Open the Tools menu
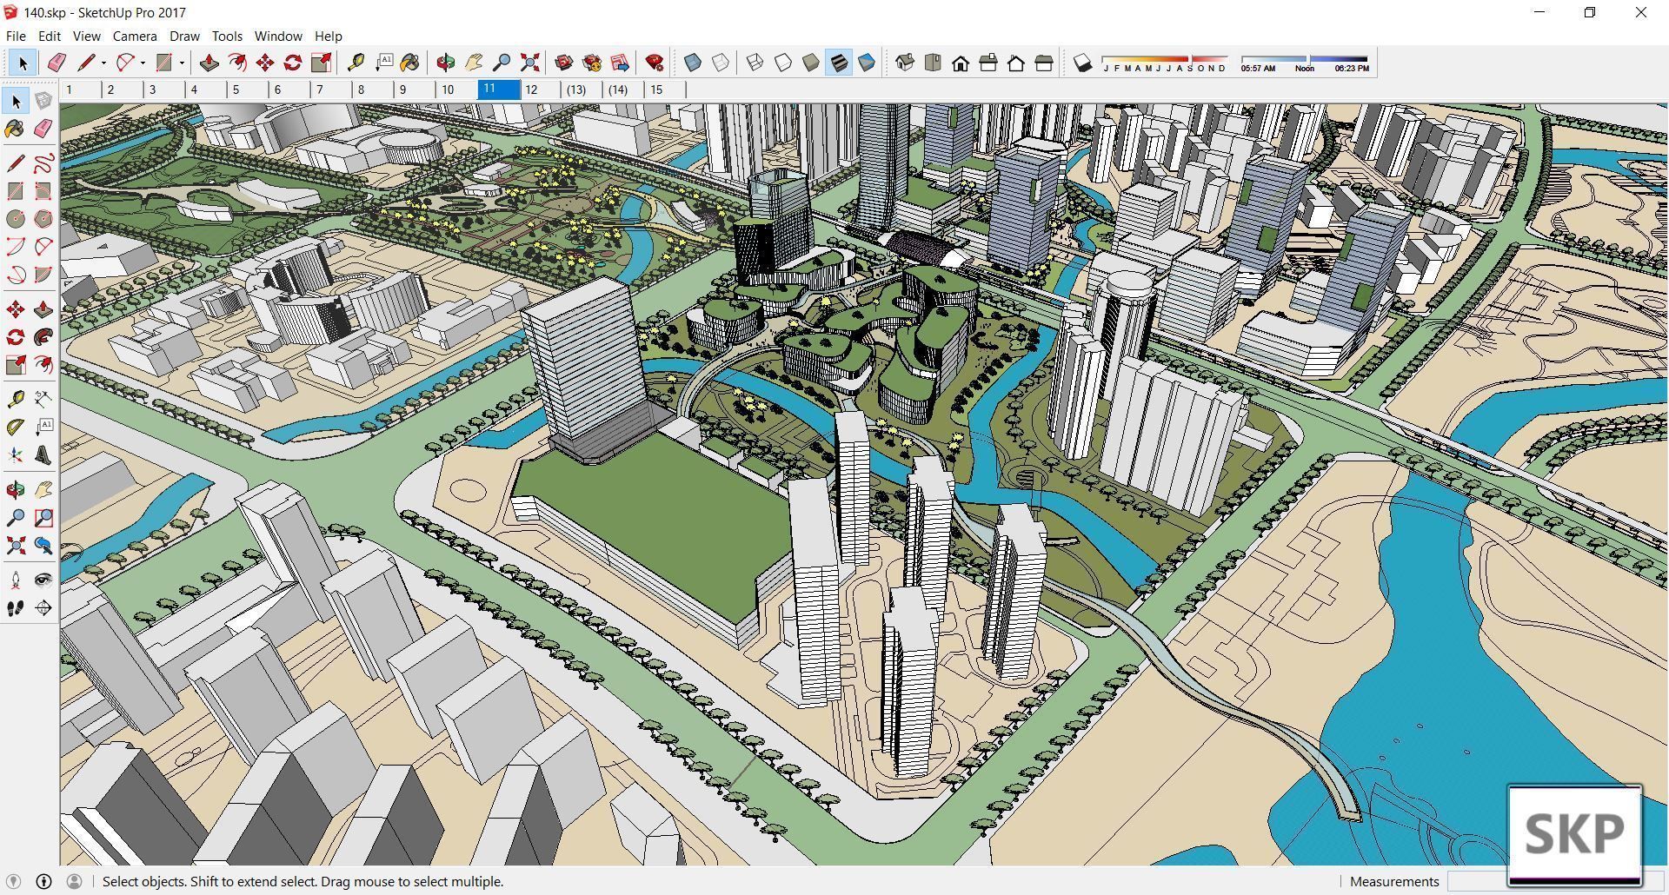This screenshot has width=1669, height=895. [x=227, y=36]
